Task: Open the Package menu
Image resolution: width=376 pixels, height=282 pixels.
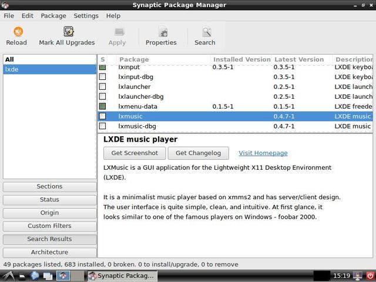Action: pyautogui.click(x=53, y=16)
